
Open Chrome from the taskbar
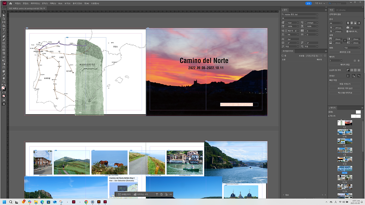click(86, 202)
